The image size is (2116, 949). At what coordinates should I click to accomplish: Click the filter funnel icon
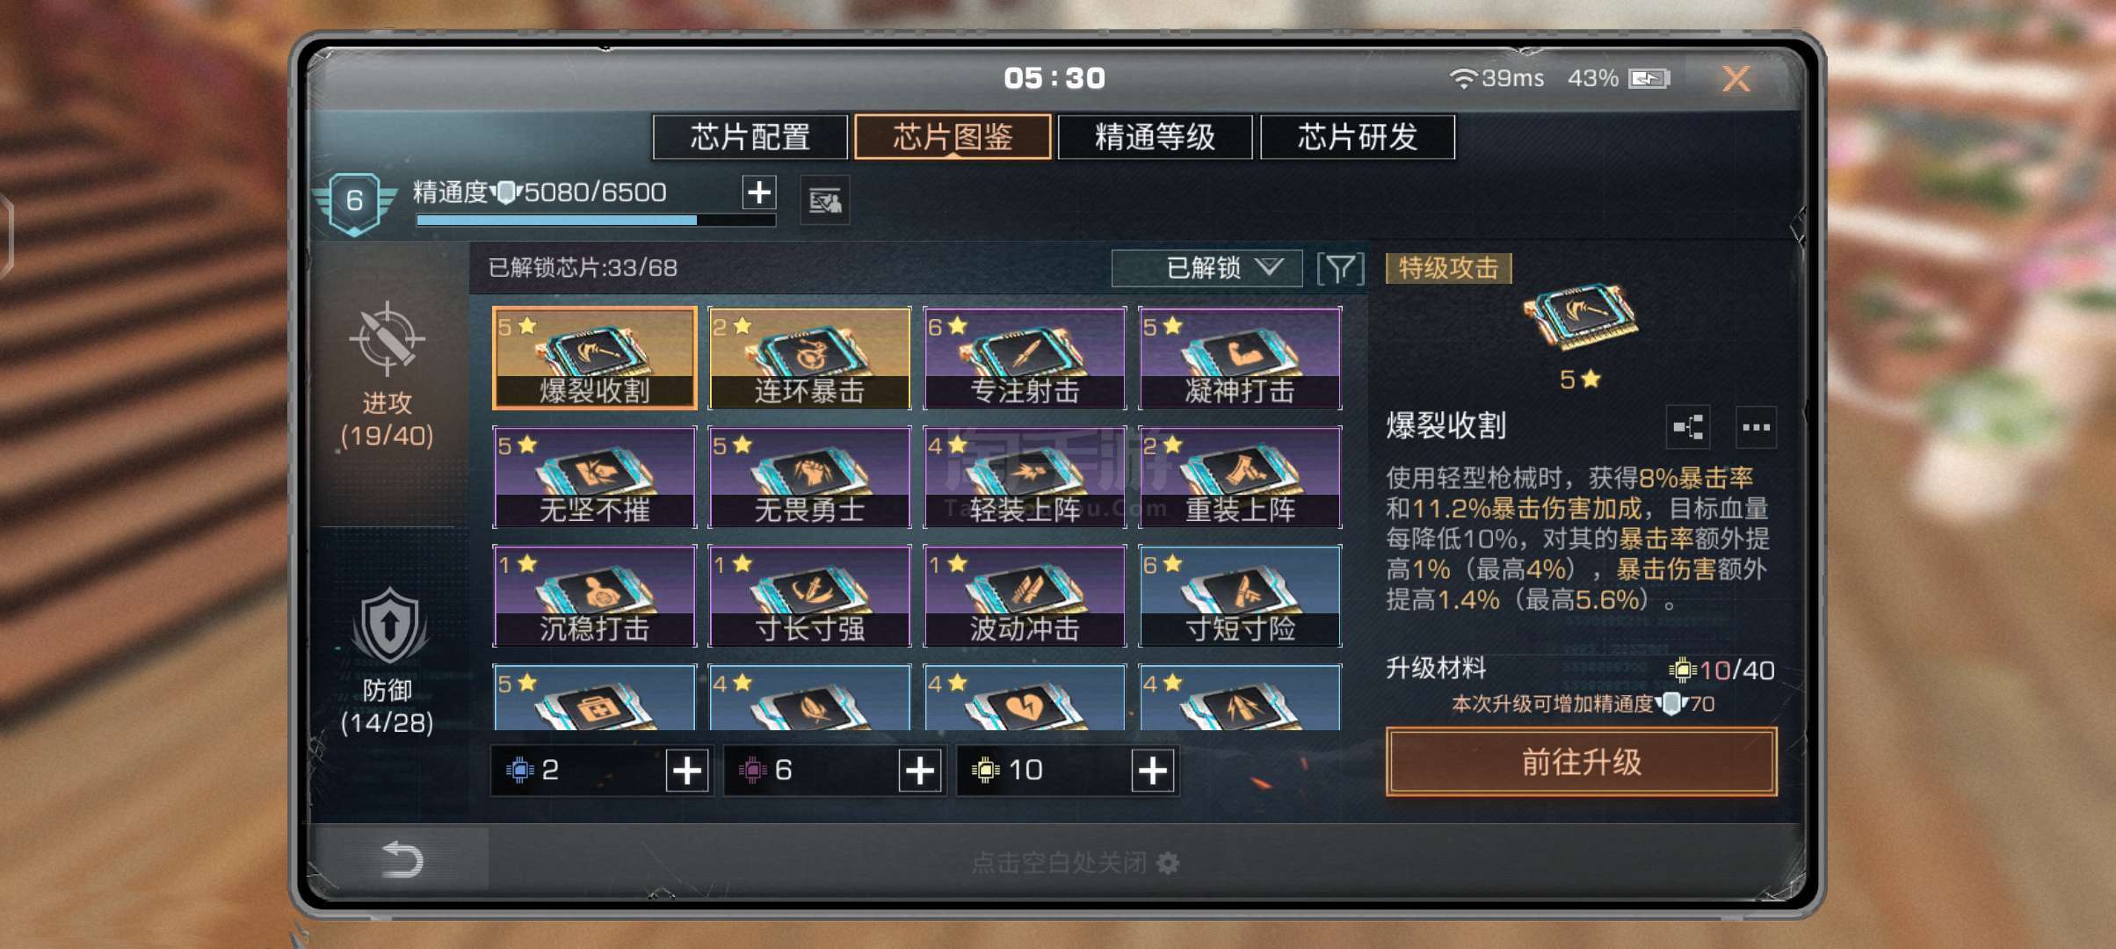(1340, 268)
